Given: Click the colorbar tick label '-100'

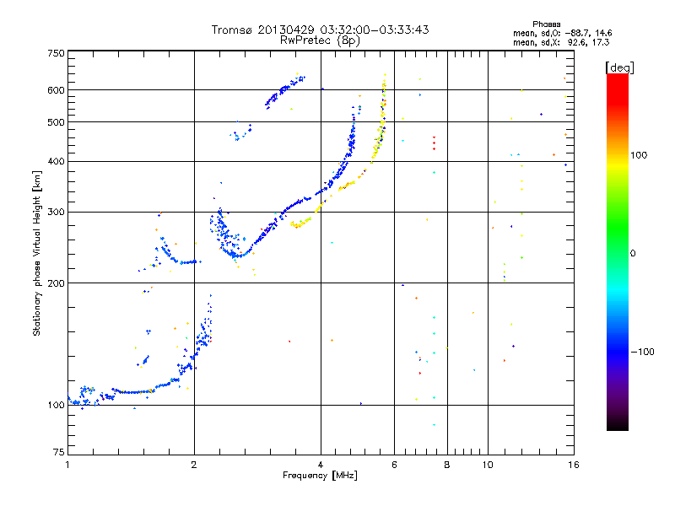Looking at the screenshot, I should click(643, 352).
